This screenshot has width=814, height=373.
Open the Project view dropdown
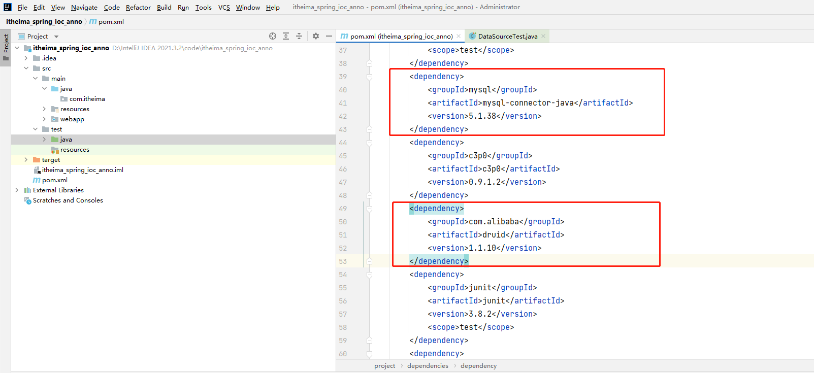pos(56,37)
